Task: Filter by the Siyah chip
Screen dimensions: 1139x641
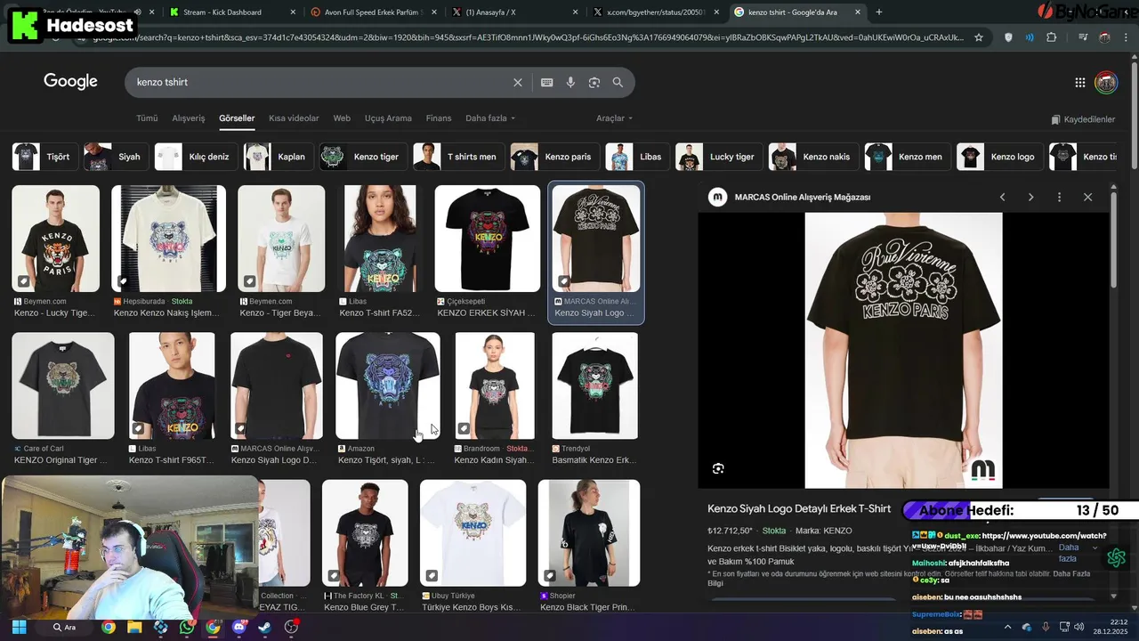Action: [x=115, y=157]
